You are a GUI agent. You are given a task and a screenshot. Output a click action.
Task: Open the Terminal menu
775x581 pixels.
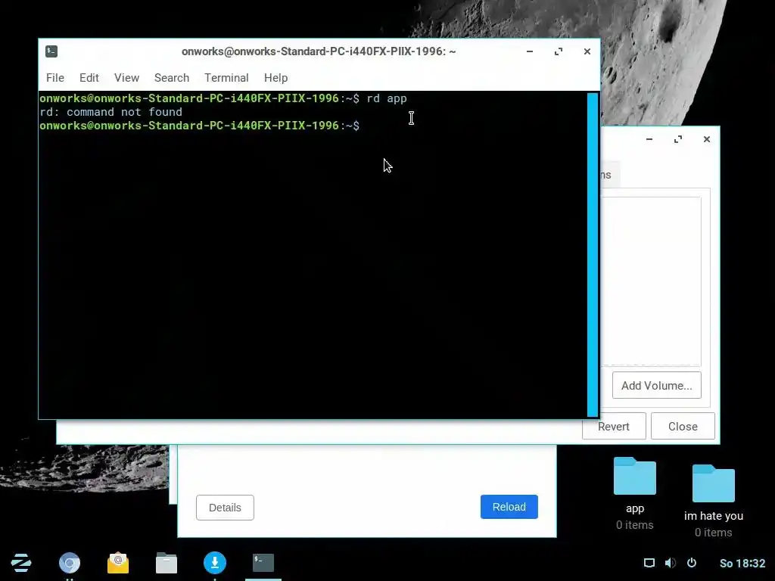(x=226, y=78)
